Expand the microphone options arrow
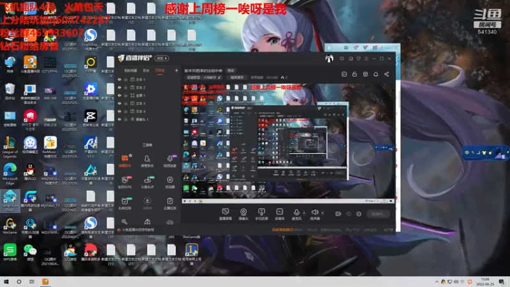 pos(304,213)
